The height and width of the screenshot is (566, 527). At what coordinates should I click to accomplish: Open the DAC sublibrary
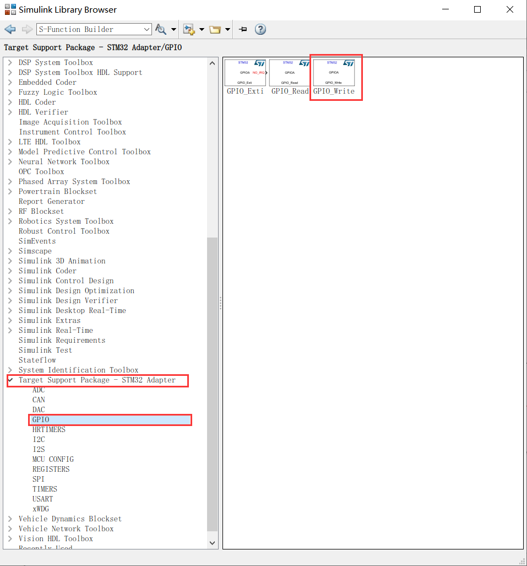pos(39,409)
